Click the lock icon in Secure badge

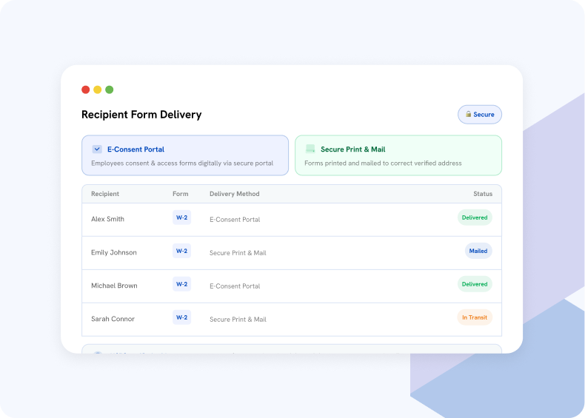point(468,114)
